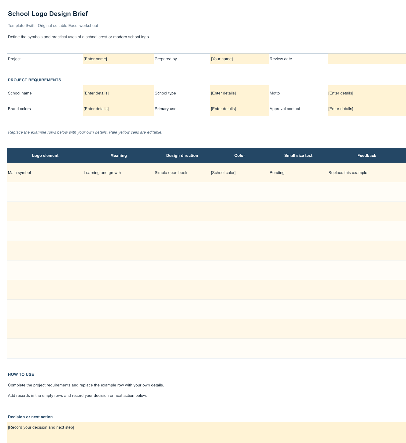Screen dimensions: 406x443
Task: Click the 'Pending' status cell
Action: coord(298,173)
